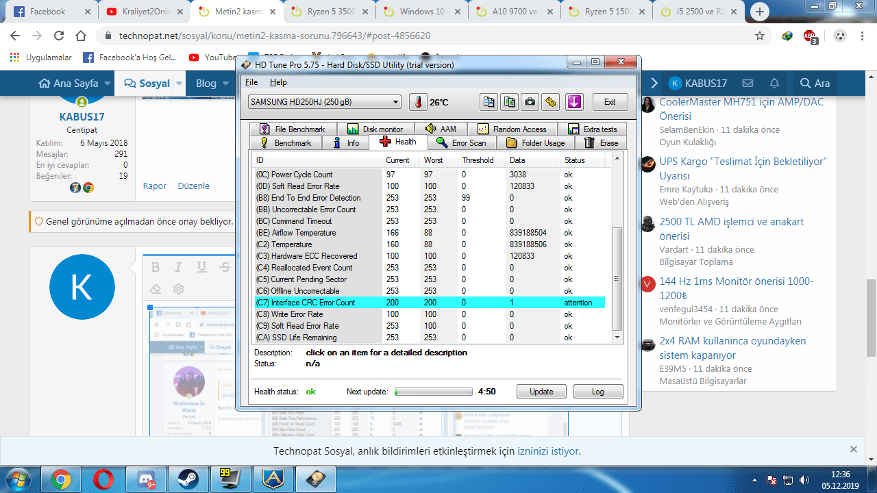Click the Rapor link under the post
This screenshot has width=877, height=493.
click(x=155, y=186)
